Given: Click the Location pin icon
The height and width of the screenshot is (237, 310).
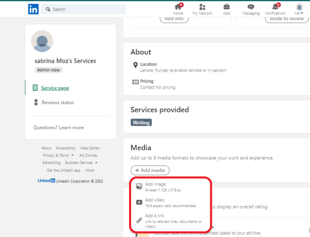Looking at the screenshot, I should click(x=135, y=65).
